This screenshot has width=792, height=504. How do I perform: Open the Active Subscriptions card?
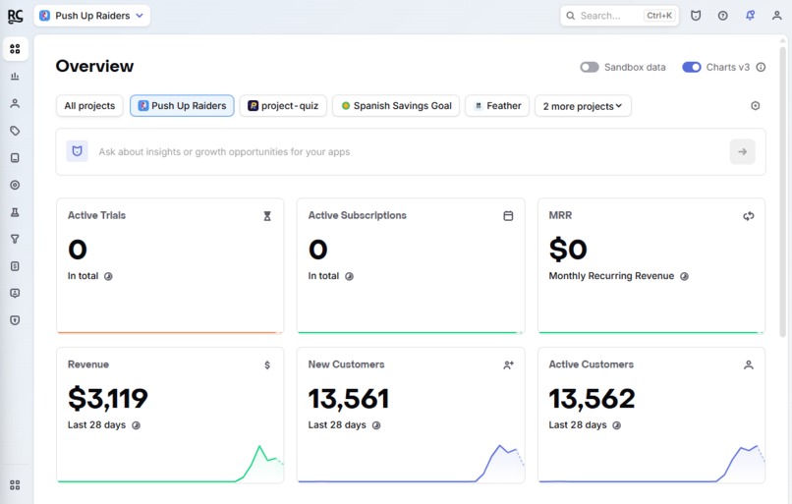(411, 266)
